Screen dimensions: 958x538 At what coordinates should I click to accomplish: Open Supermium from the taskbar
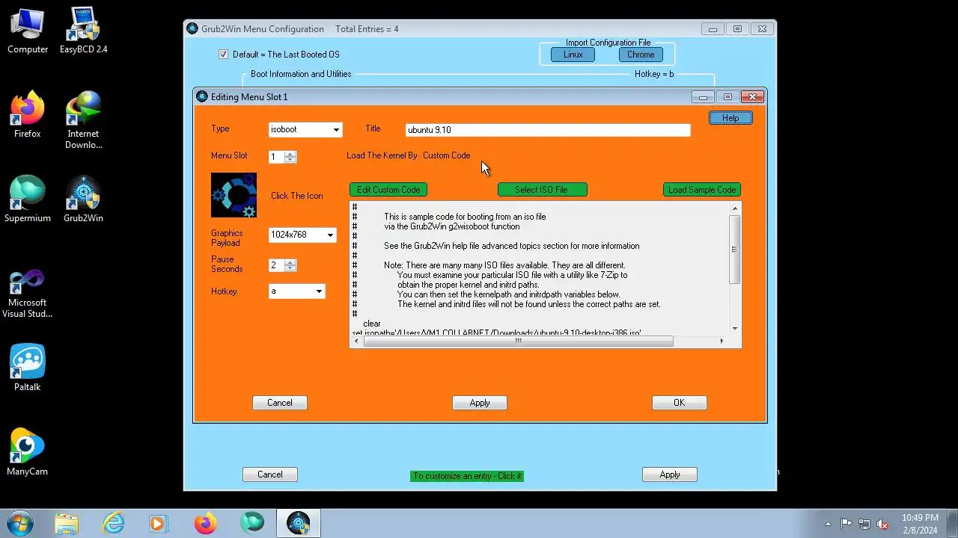tap(251, 523)
